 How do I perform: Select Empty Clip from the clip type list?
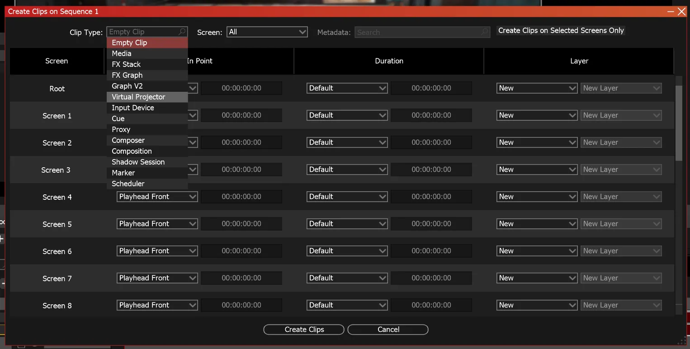[x=147, y=42]
